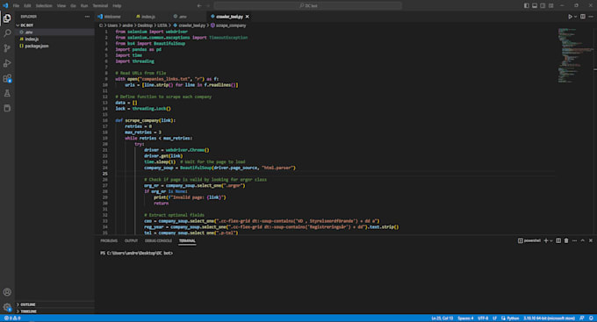Switch to the Output panel tab
The height and width of the screenshot is (322, 597).
(131, 240)
